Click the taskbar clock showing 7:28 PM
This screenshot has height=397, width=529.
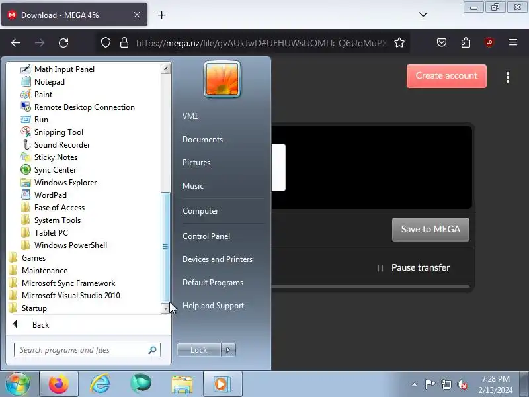[x=495, y=384]
